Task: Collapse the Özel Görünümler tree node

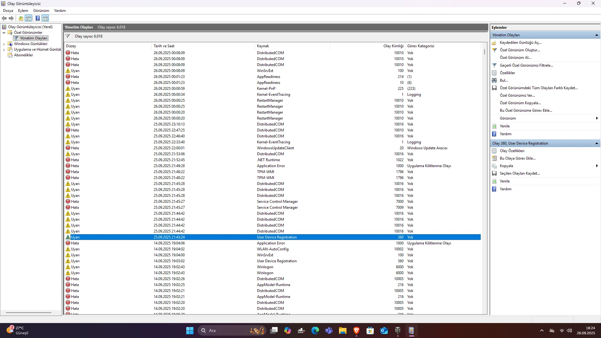Action: [x=4, y=33]
